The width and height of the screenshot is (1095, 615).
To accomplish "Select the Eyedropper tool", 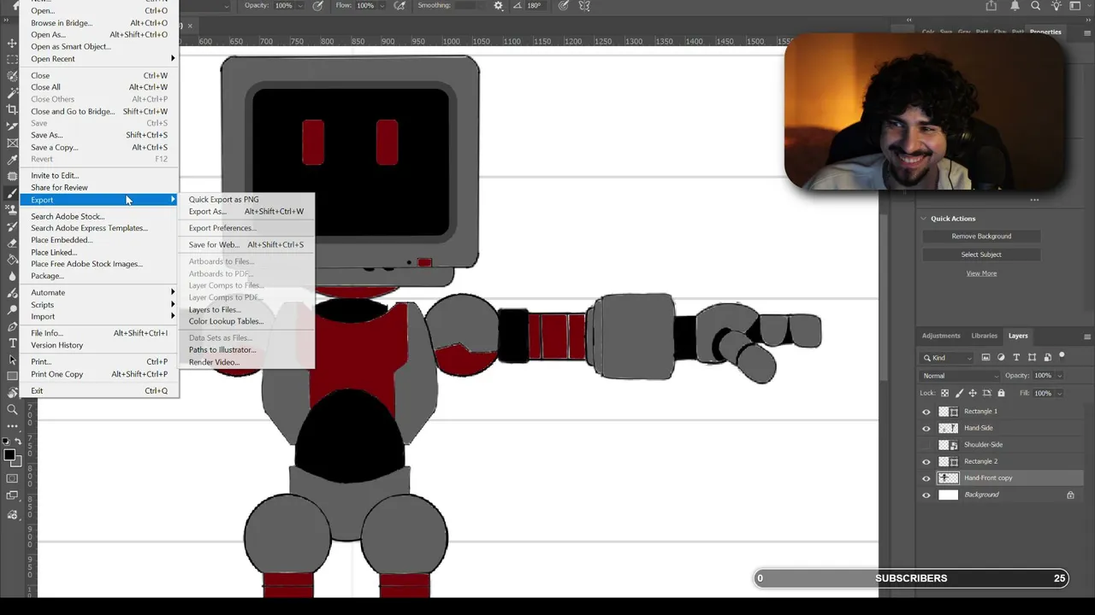I will click(x=12, y=160).
